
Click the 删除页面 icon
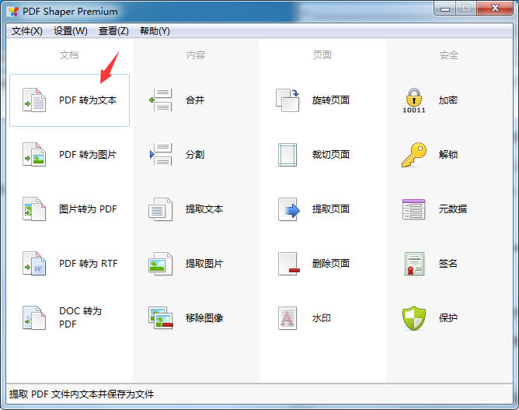coord(288,264)
